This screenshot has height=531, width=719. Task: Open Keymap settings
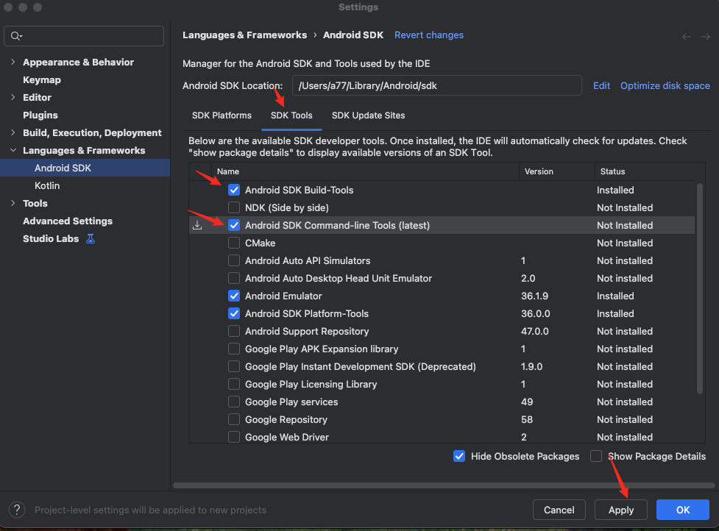[42, 79]
